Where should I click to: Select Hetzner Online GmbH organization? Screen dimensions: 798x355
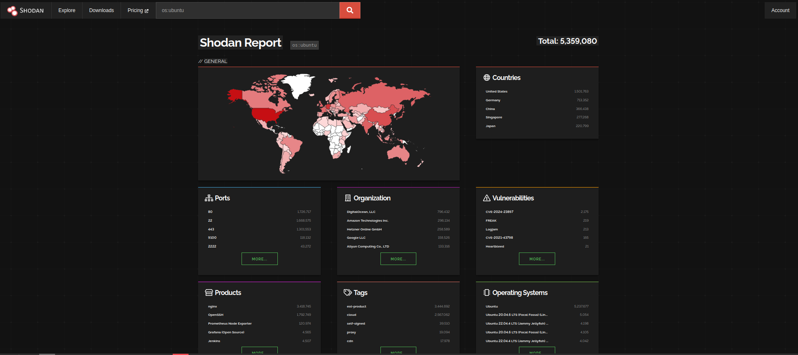point(398,229)
